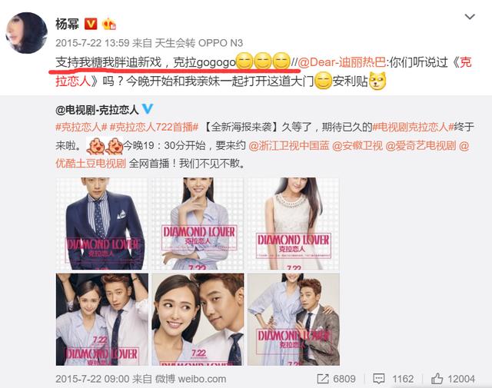Open the close-up couple poster thumbnail
Screen dimensions: 492x388
tap(198, 320)
